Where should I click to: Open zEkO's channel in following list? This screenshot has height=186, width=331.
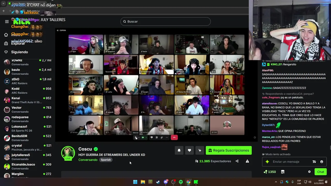27,81
